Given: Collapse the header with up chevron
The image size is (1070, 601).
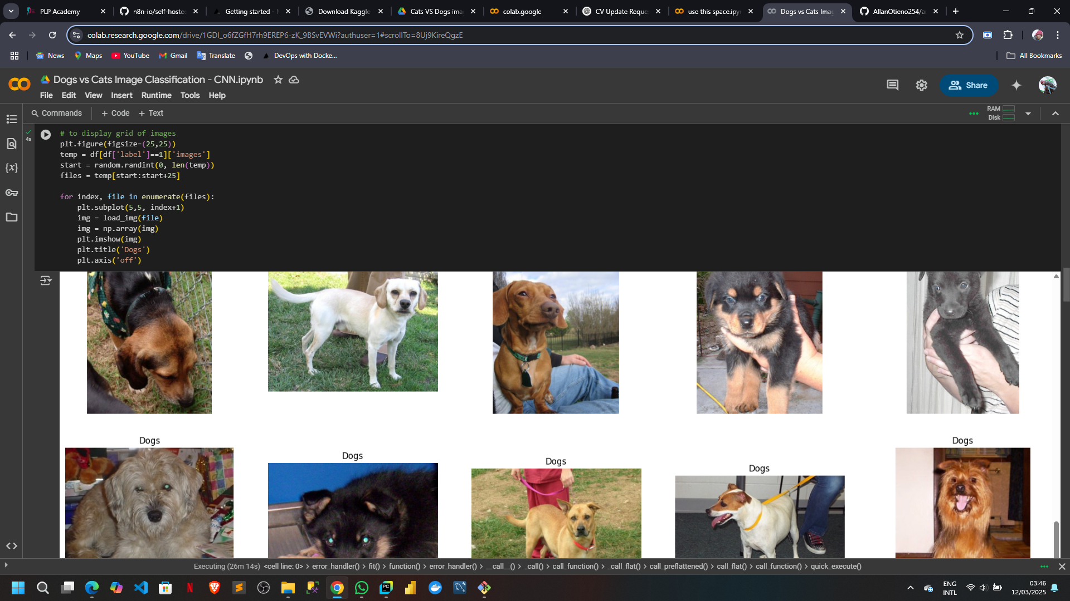Looking at the screenshot, I should coord(1055,114).
